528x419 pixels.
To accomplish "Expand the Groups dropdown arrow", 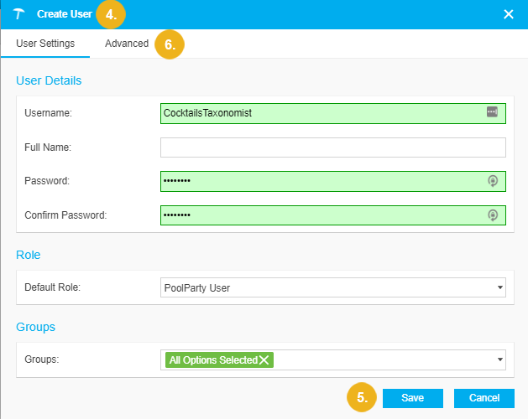I will 500,360.
